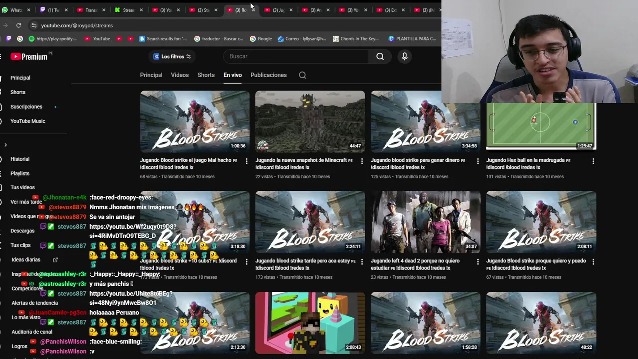This screenshot has width=638, height=359.
Task: Reload the page with browser refresh icon
Action: 18,25
